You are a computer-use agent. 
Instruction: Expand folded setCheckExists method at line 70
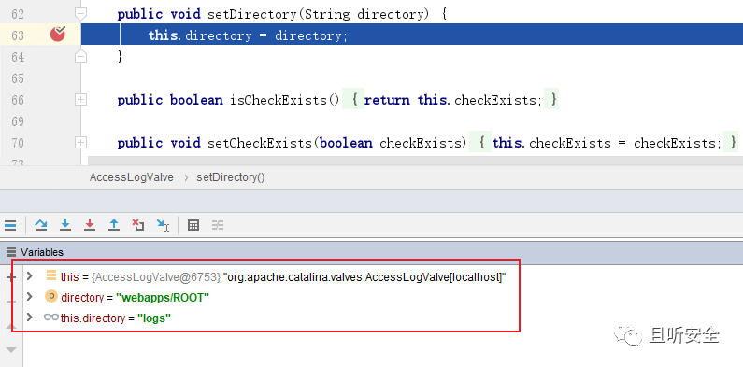81,142
